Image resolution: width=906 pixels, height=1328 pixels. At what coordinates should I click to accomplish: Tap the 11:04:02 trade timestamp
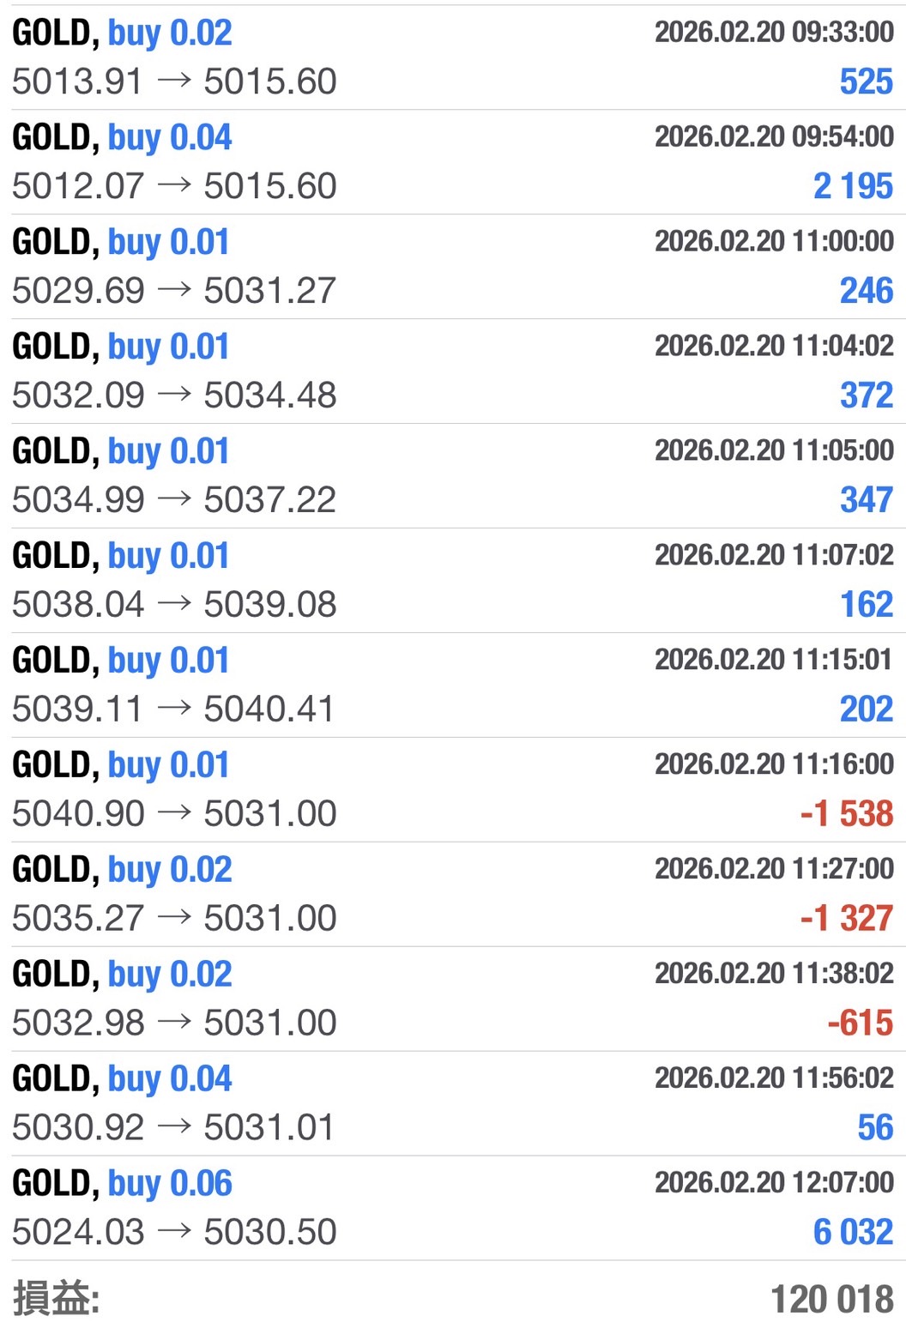774,346
